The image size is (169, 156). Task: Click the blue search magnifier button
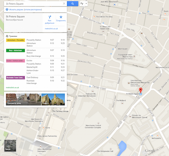coord(72,4)
